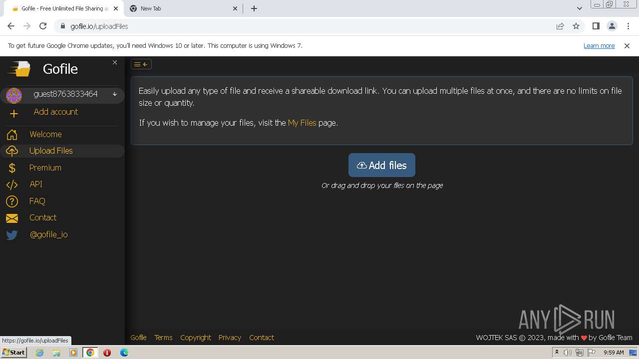Viewport: 639px width, 359px height.
Task: Open the Copyright footer link
Action: click(196, 338)
